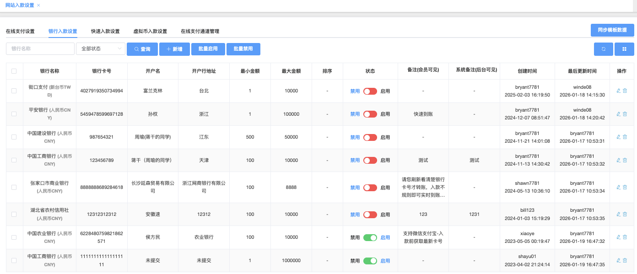Image resolution: width=637 pixels, height=274 pixels.
Task: Open the 虚拟币入款设置 tab
Action: coord(150,32)
